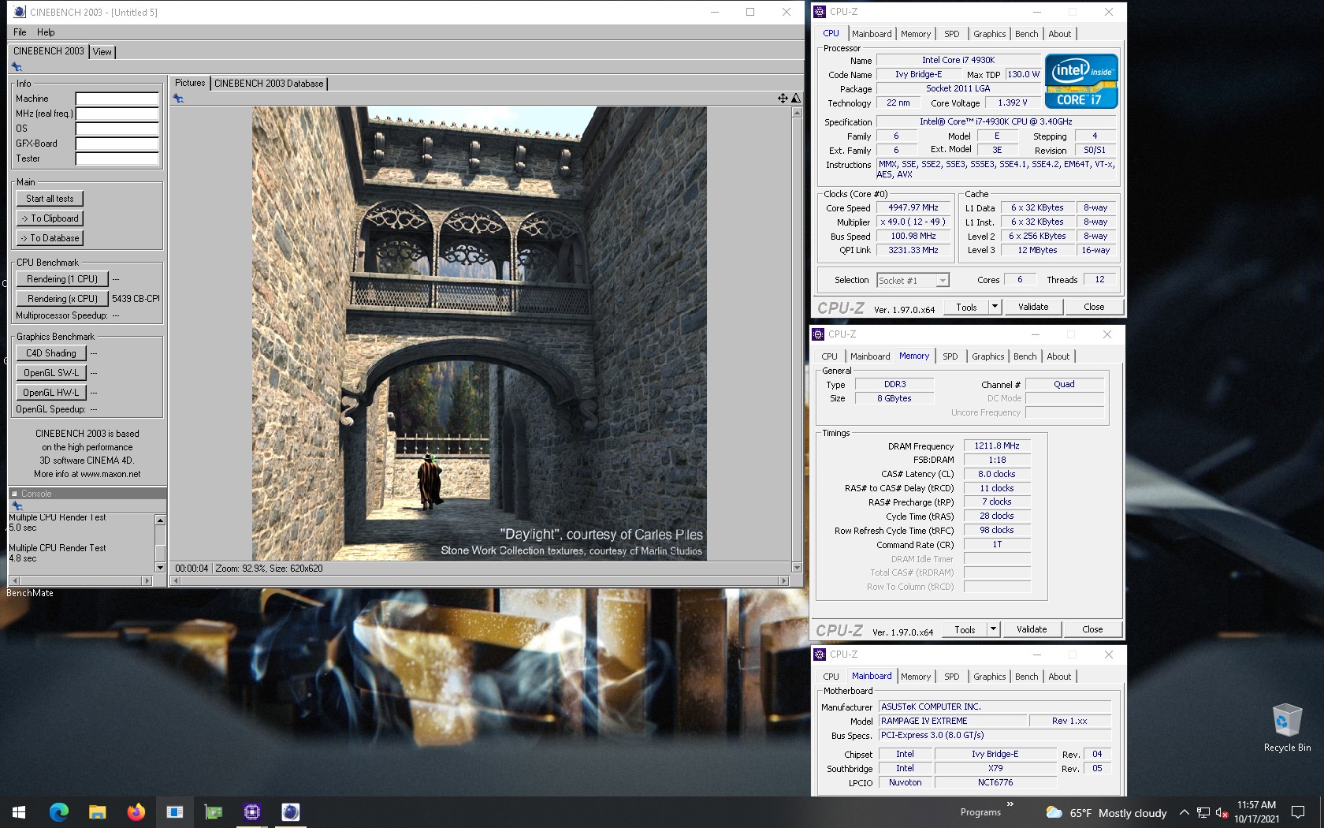Click picture vertical scrollbar down arrow
The image size is (1324, 828).
797,568
